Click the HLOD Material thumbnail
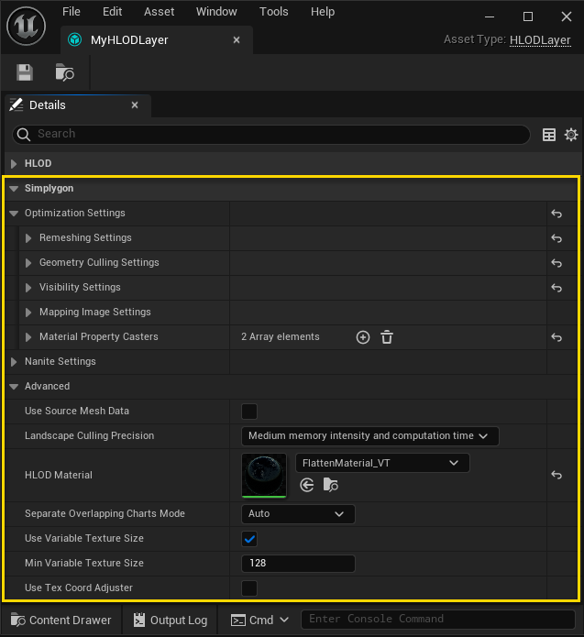This screenshot has height=637, width=584. [x=264, y=476]
